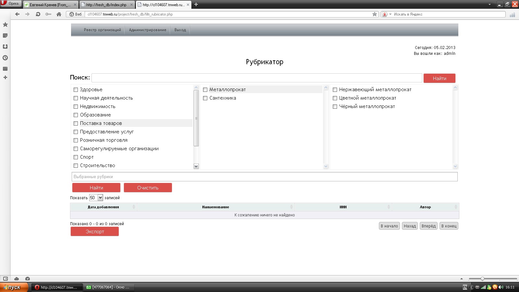The height and width of the screenshot is (292, 519).
Task: Enable the Металлопрокат checkbox
Action: (205, 90)
